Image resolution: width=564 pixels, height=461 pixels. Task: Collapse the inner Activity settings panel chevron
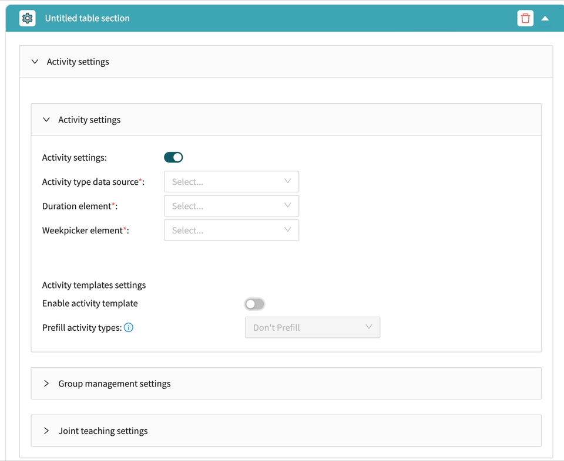tap(46, 120)
